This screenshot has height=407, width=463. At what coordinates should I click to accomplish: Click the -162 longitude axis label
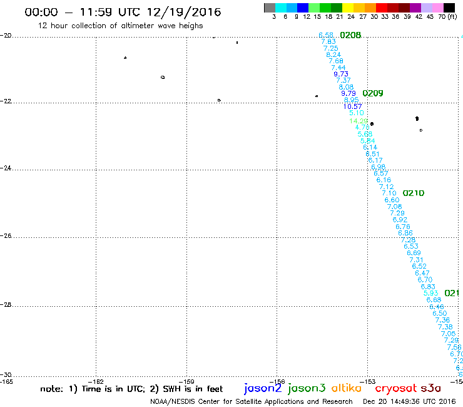click(x=96, y=381)
